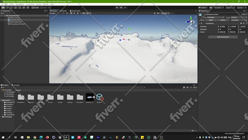Select the Move tool in the toolbar
The height and width of the screenshot is (140, 248).
coord(7,7)
